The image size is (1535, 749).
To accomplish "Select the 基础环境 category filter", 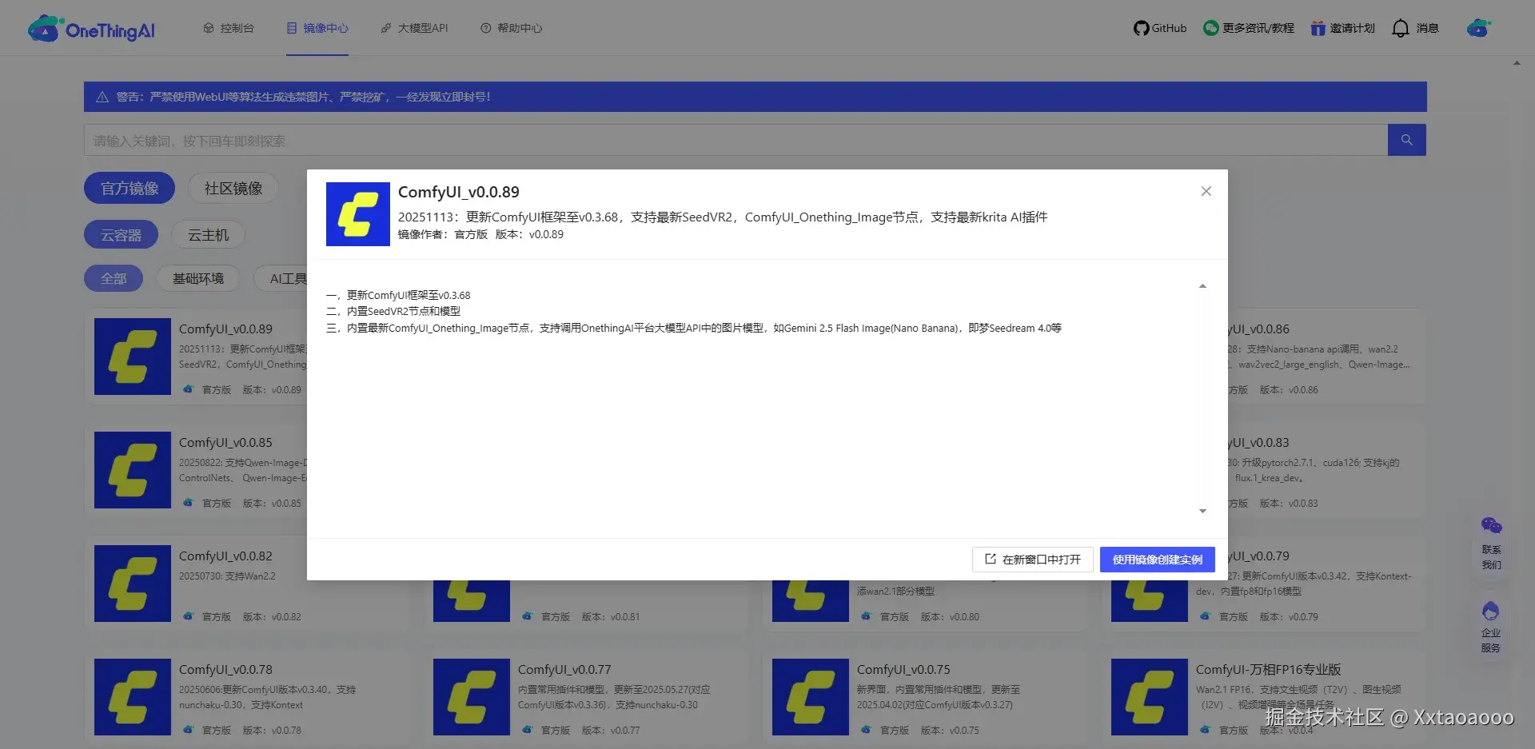I will point(198,278).
